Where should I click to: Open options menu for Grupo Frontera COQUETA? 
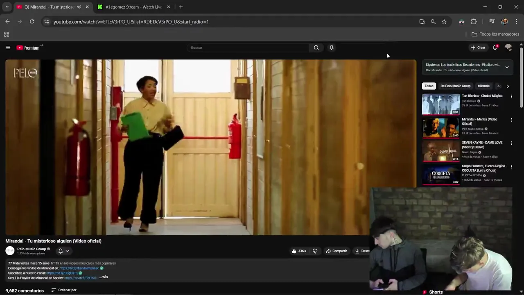511,167
